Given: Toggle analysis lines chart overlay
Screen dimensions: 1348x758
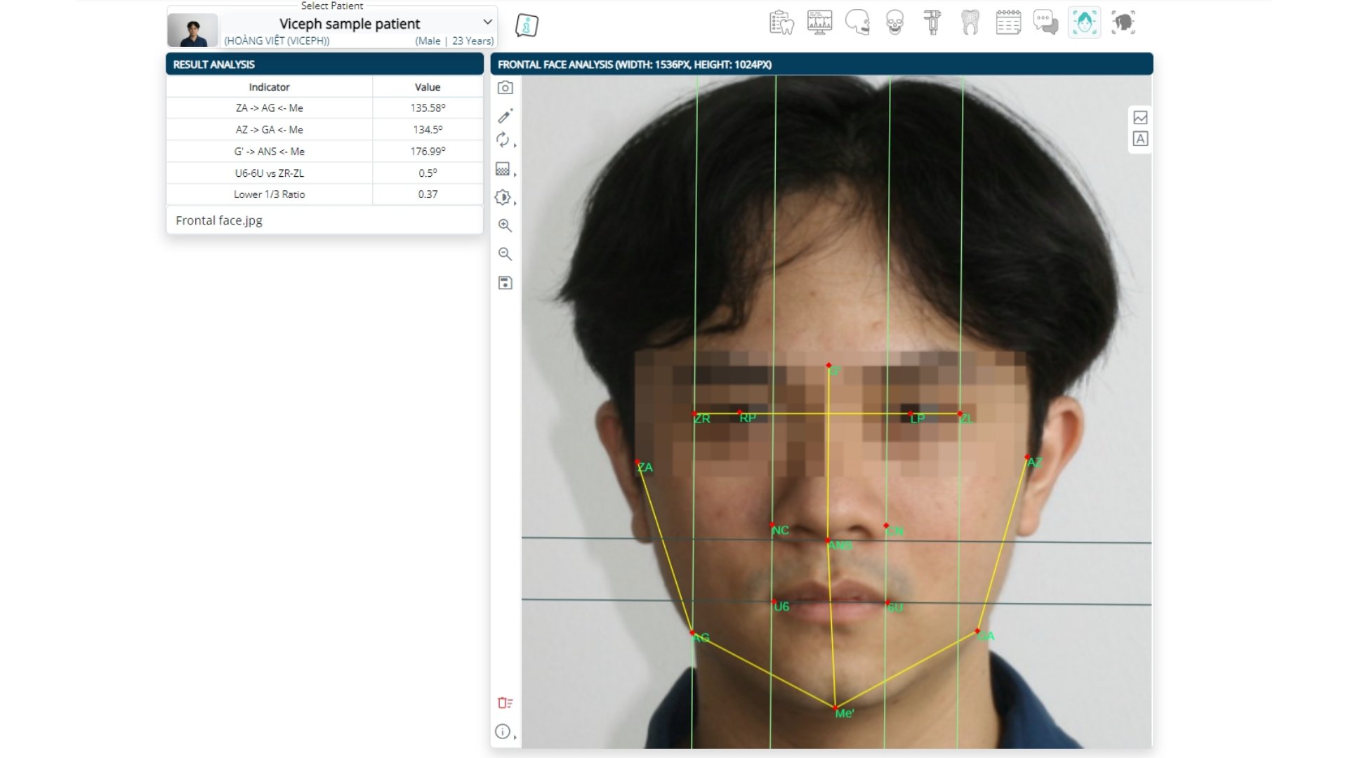Looking at the screenshot, I should pyautogui.click(x=1140, y=117).
